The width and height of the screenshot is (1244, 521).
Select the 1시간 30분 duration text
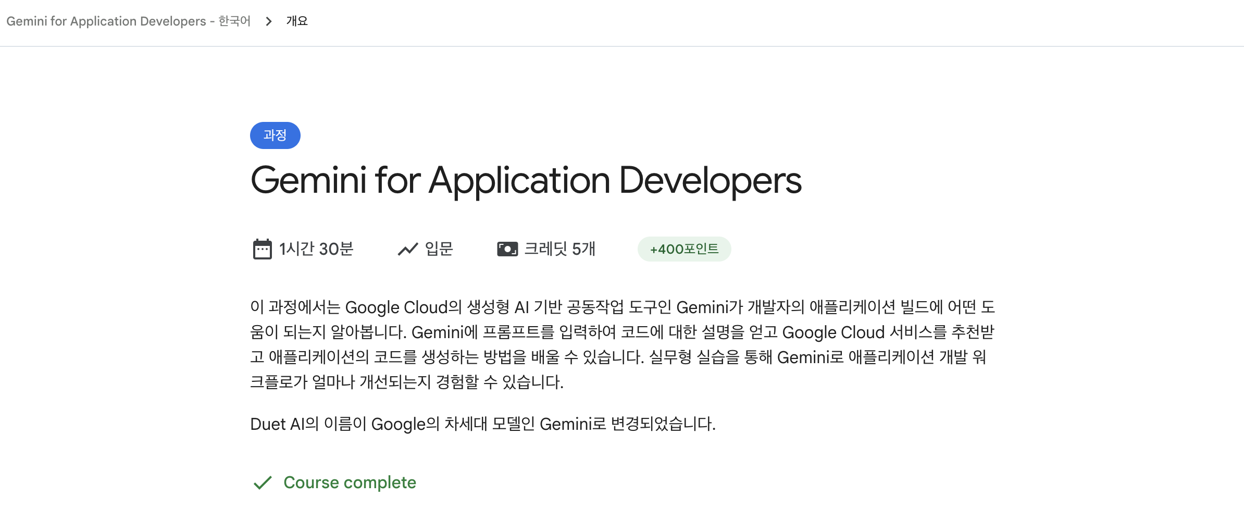coord(316,249)
